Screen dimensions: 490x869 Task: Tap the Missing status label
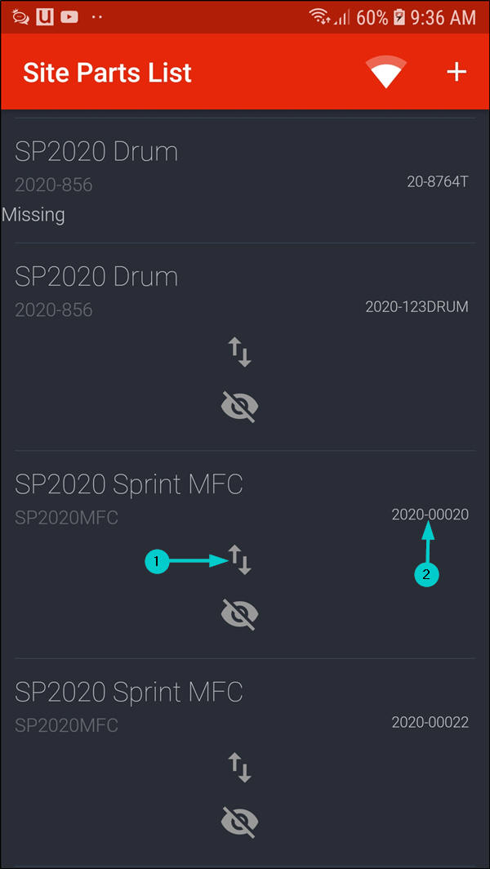pos(33,215)
